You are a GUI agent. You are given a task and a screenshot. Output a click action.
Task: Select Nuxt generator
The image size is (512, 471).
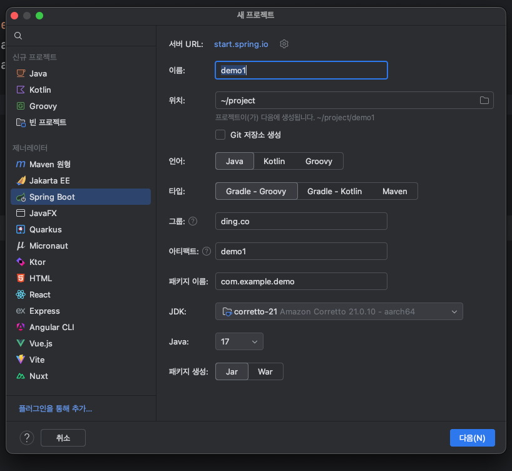[81, 376]
